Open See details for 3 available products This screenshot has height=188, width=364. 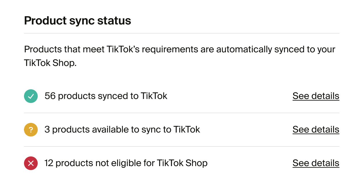316,130
